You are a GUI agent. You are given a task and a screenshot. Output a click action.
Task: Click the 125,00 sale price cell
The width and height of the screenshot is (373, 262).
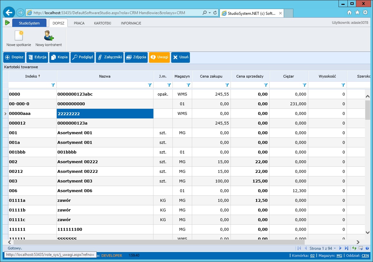tap(250, 181)
